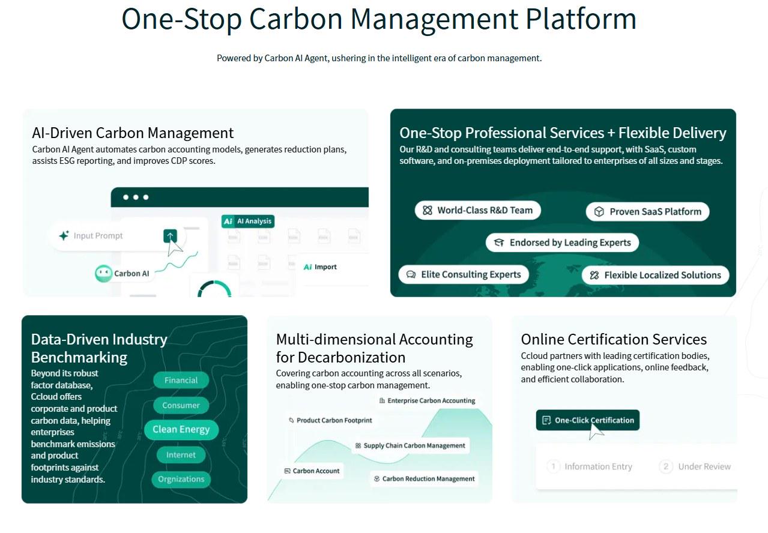Click the Elite Consulting Experts pill
This screenshot has width=768, height=533.
coord(464,274)
